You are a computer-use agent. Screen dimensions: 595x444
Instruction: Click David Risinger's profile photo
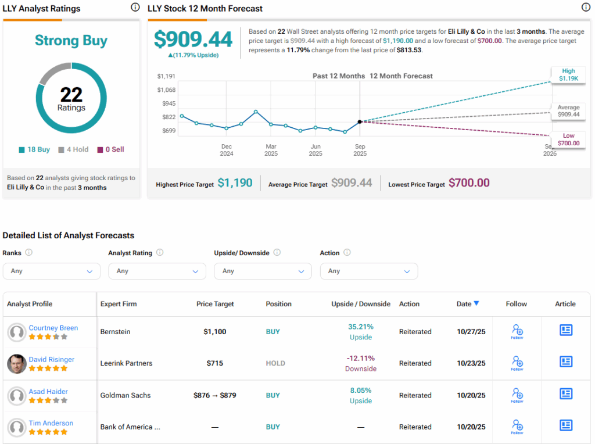(16, 364)
